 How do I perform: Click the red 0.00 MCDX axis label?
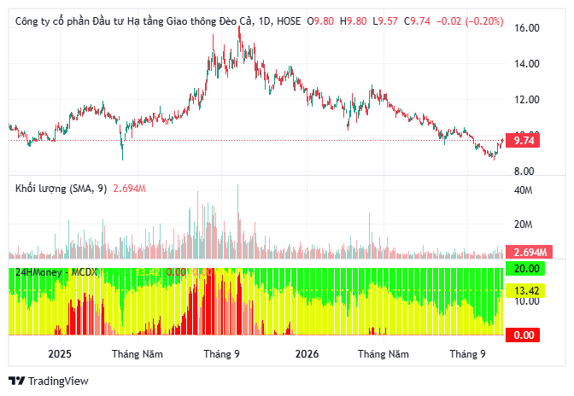click(523, 335)
